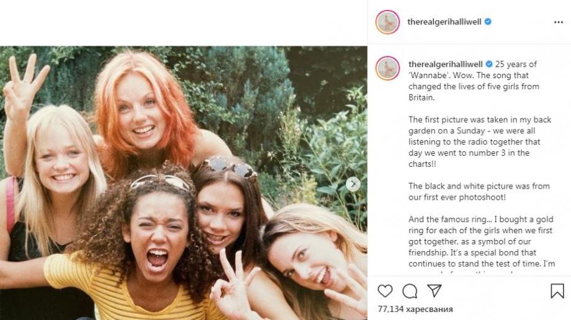
Task: Advance to the next photo with the carousel arrow
Action: 353,184
